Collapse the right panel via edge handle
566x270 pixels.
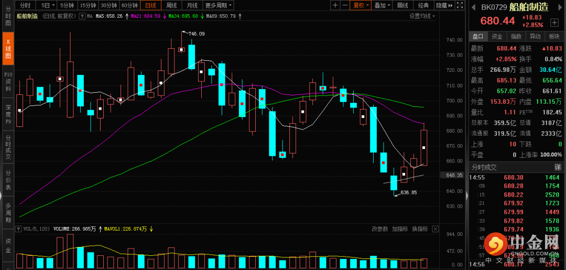466,194
